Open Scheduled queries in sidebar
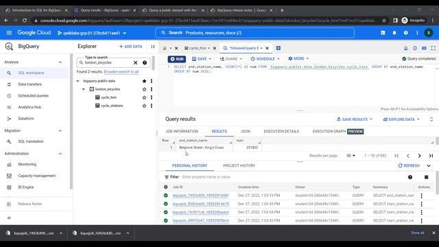 click(x=34, y=96)
